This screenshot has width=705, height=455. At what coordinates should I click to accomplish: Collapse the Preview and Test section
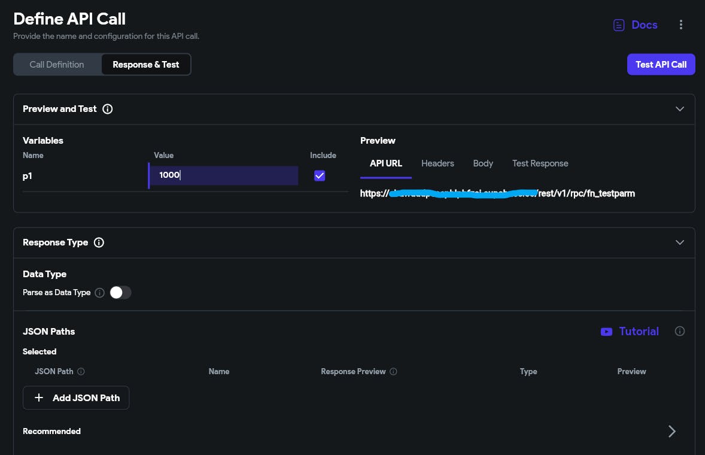click(x=680, y=109)
